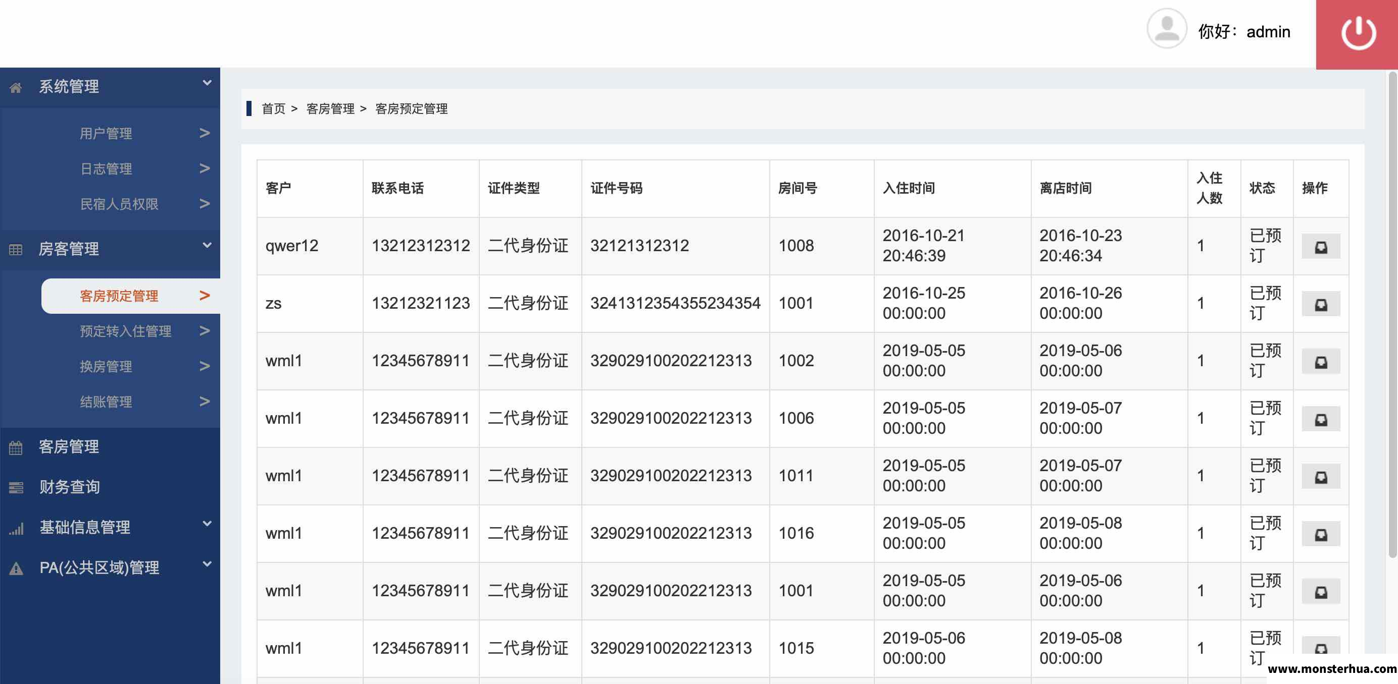Click the vertical page scrollbar
Screen dimensions: 1398x684
click(1392, 314)
